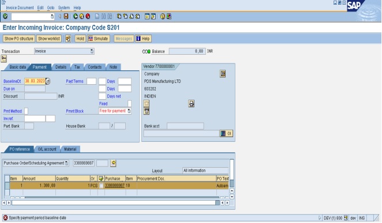Click the Save diskette icon
382x223 pixels.
coord(66,16)
